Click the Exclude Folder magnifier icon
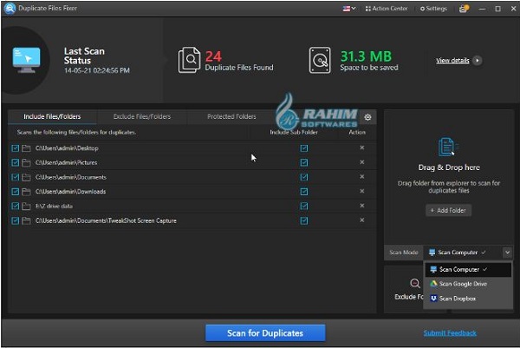Viewport: 520px width, 348px height. (414, 283)
